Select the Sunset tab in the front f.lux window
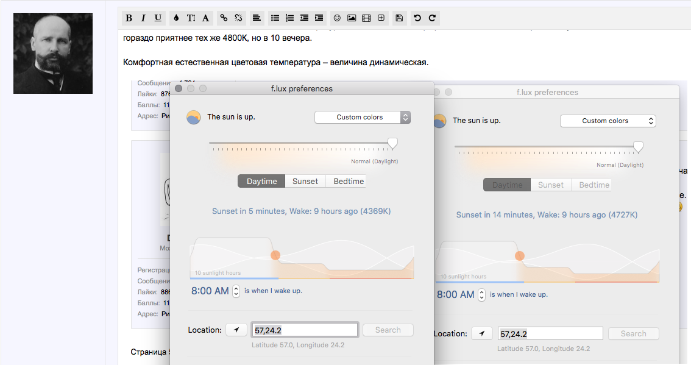Screen dimensions: 691x365 (305, 181)
